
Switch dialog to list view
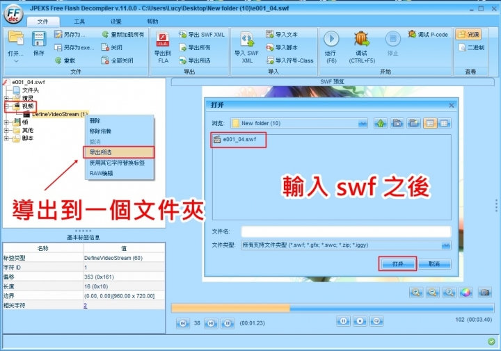pyautogui.click(x=430, y=123)
